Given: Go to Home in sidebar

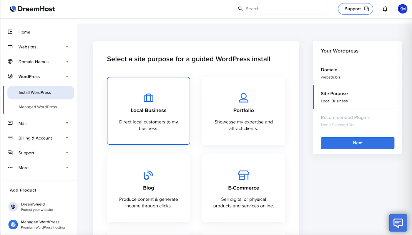Looking at the screenshot, I should (x=24, y=32).
